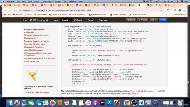This screenshot has height=107, width=190.
Task: Bookmark this page with the star icon
Action: coord(161,10)
